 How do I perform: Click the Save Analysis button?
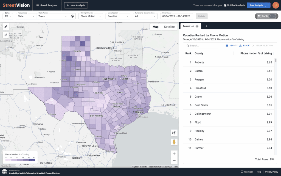pyautogui.click(x=256, y=5)
